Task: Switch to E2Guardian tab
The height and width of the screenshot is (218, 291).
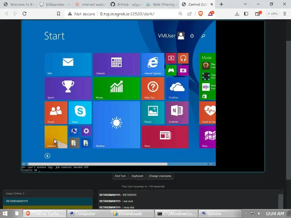Action: (x=55, y=5)
